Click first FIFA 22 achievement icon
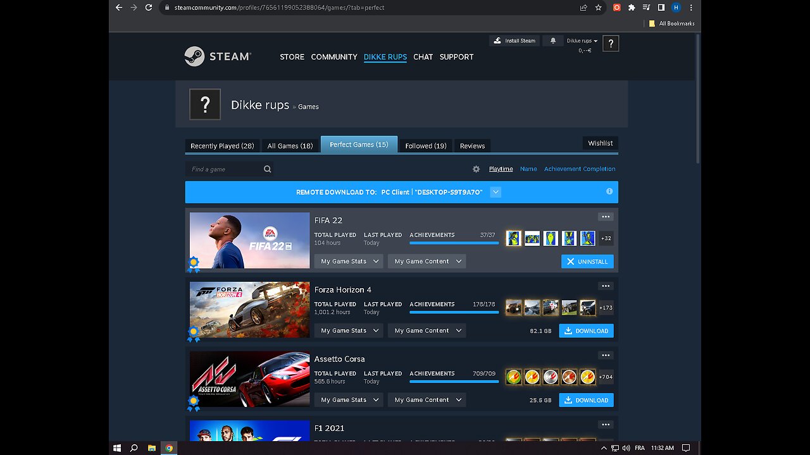 coord(514,238)
